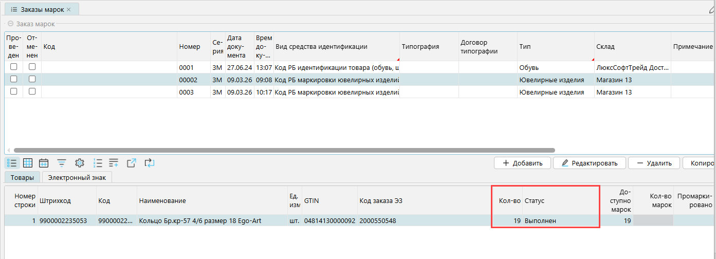Click the Удалить button
The image size is (716, 259).
654,163
